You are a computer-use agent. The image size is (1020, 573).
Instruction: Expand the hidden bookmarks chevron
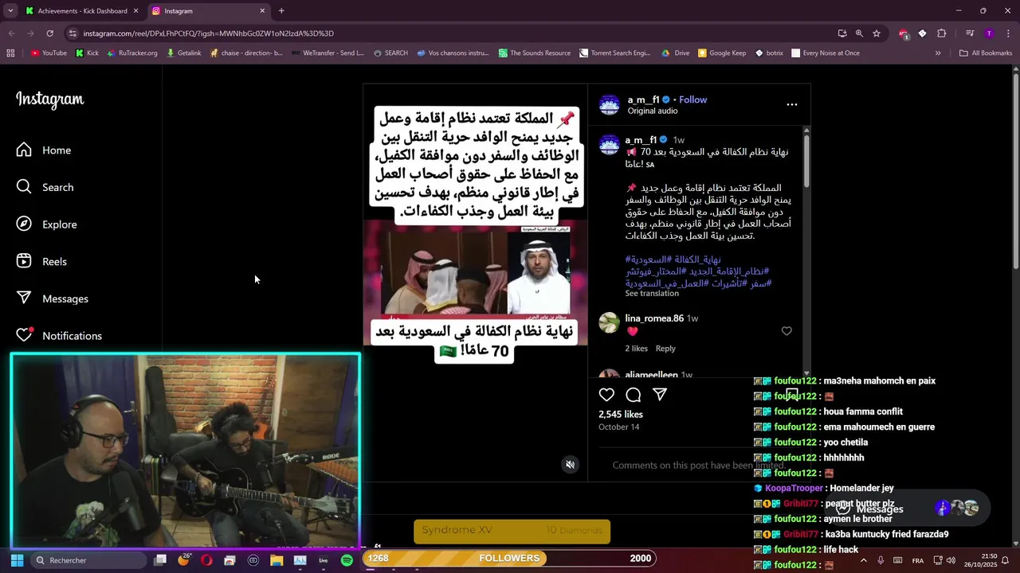pos(938,53)
